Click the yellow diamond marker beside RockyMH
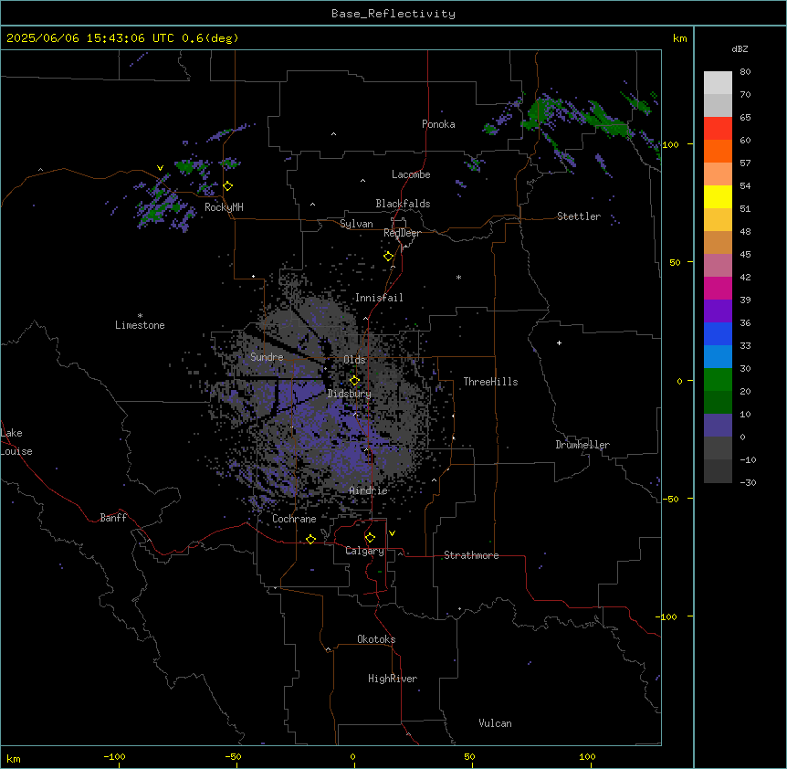The image size is (787, 769). 228,186
